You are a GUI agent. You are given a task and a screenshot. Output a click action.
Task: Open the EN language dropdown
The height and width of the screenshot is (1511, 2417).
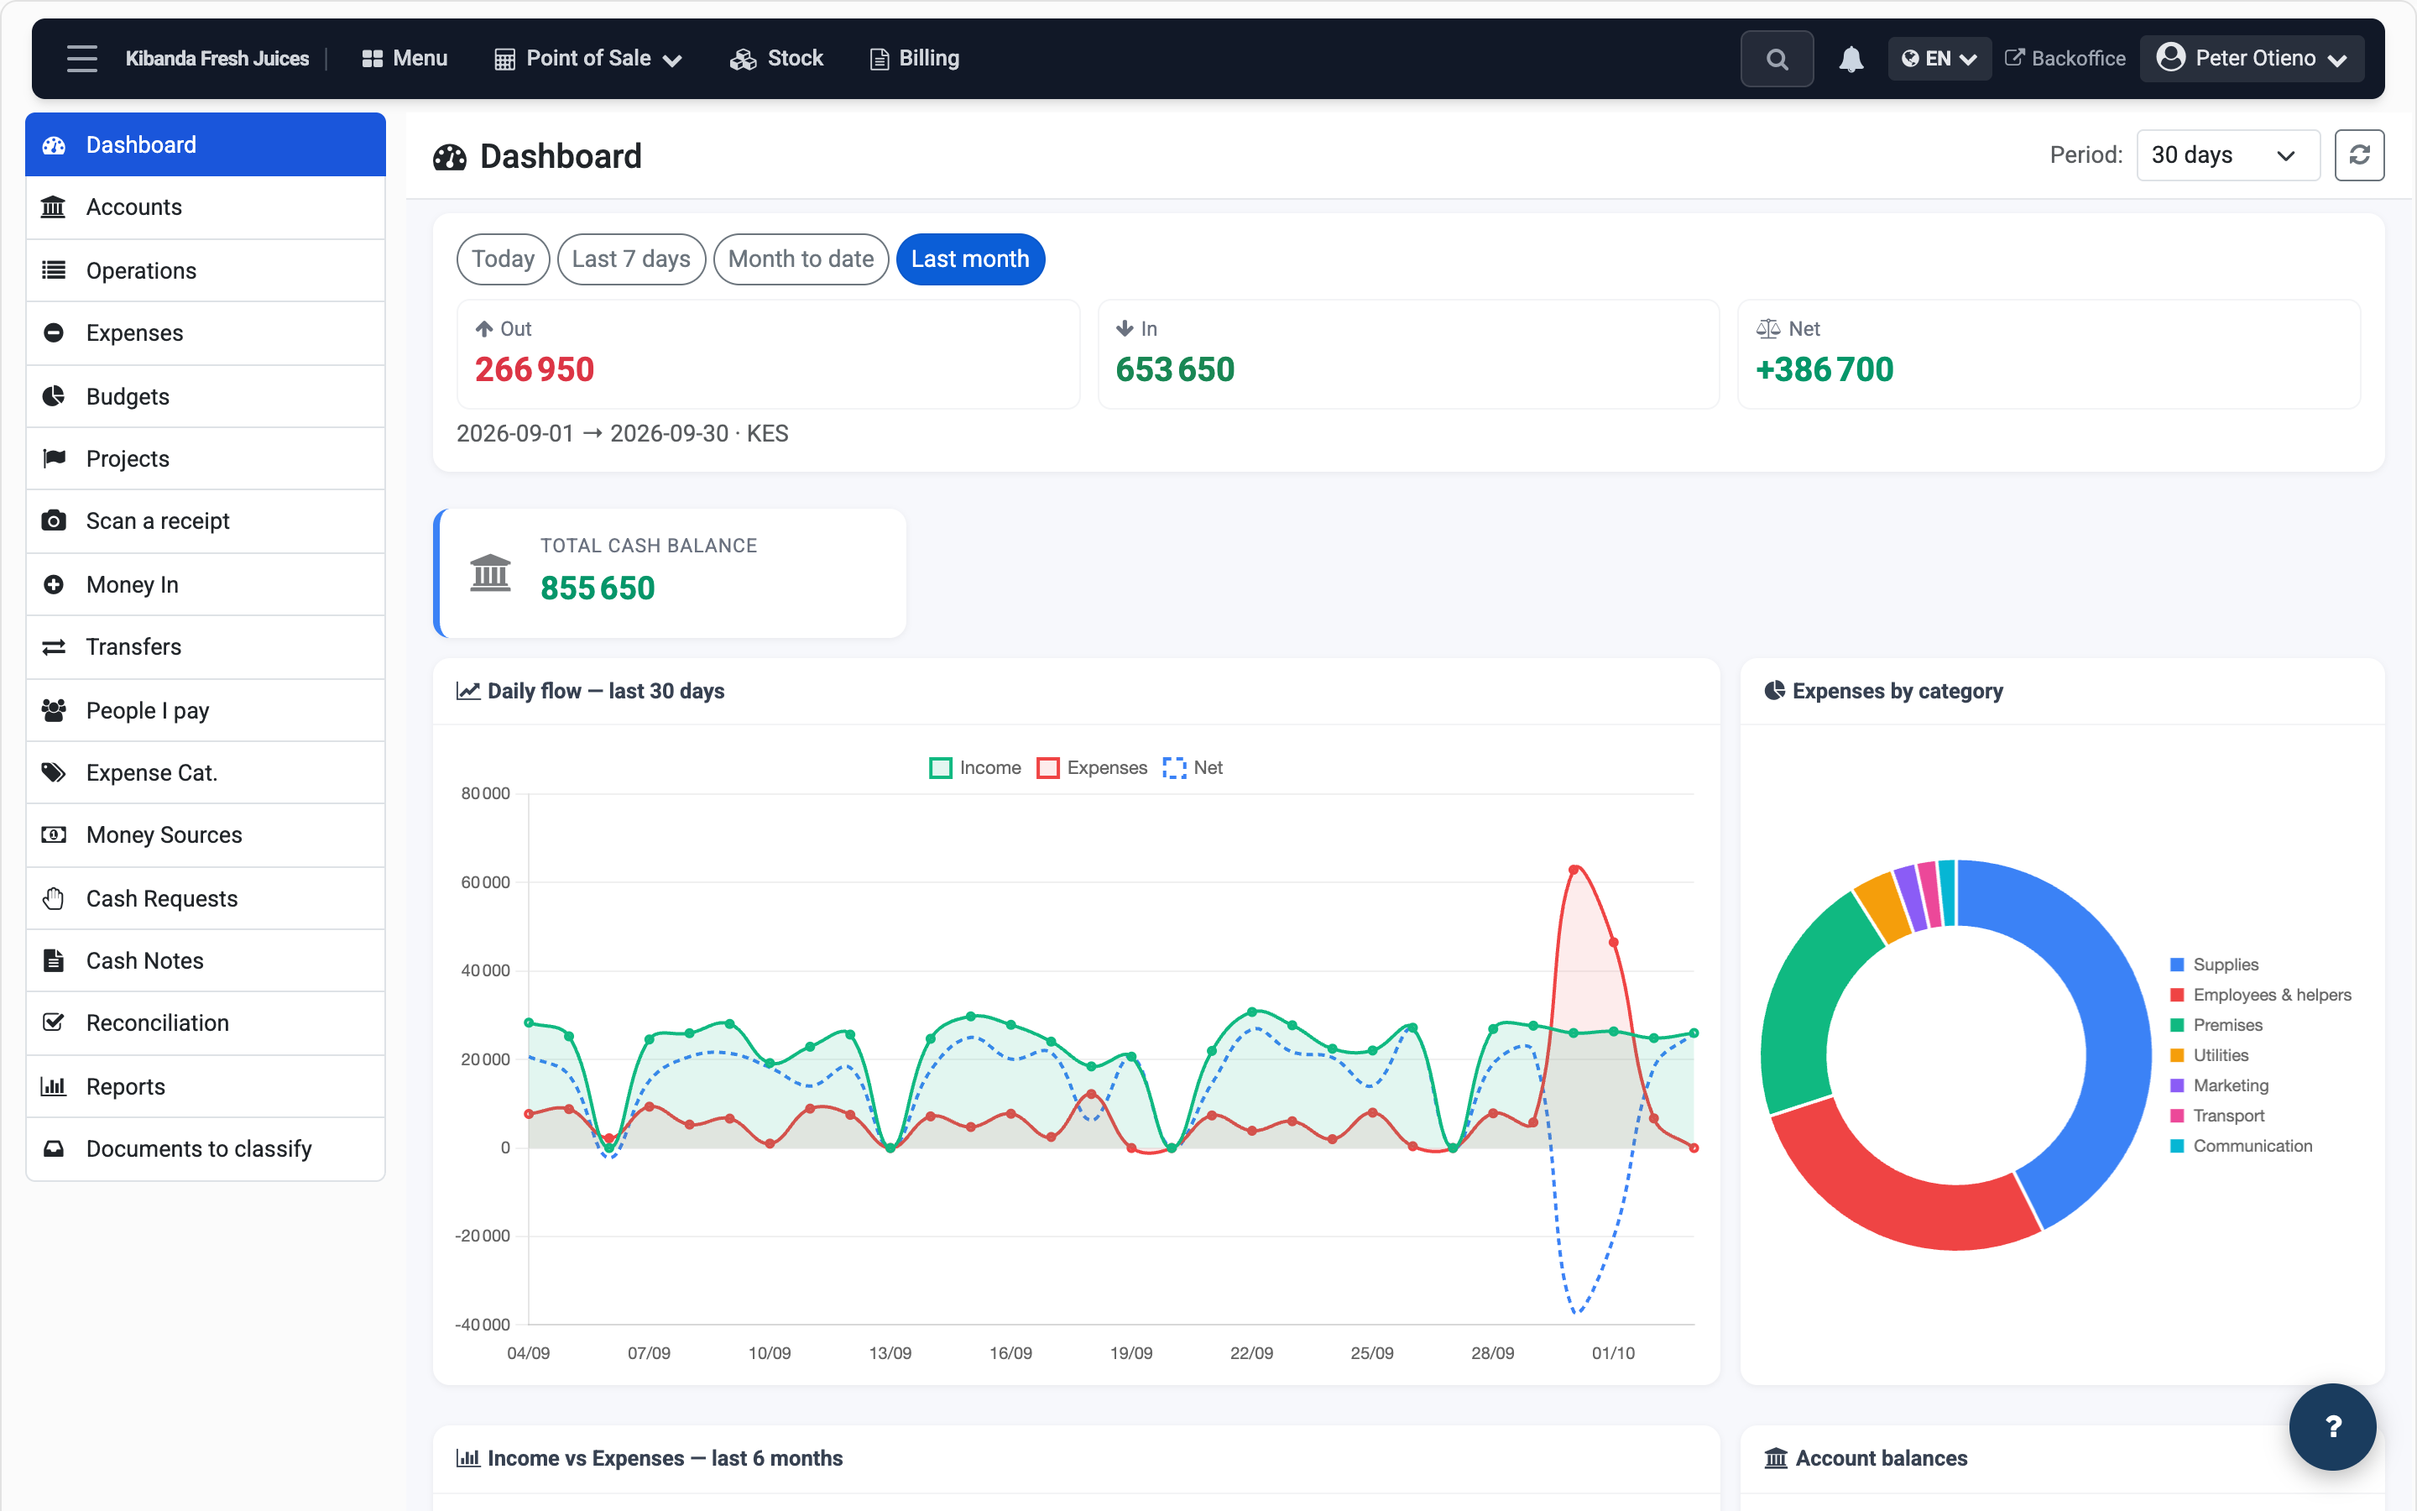pyautogui.click(x=1939, y=59)
